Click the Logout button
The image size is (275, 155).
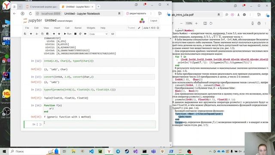(x=154, y=21)
